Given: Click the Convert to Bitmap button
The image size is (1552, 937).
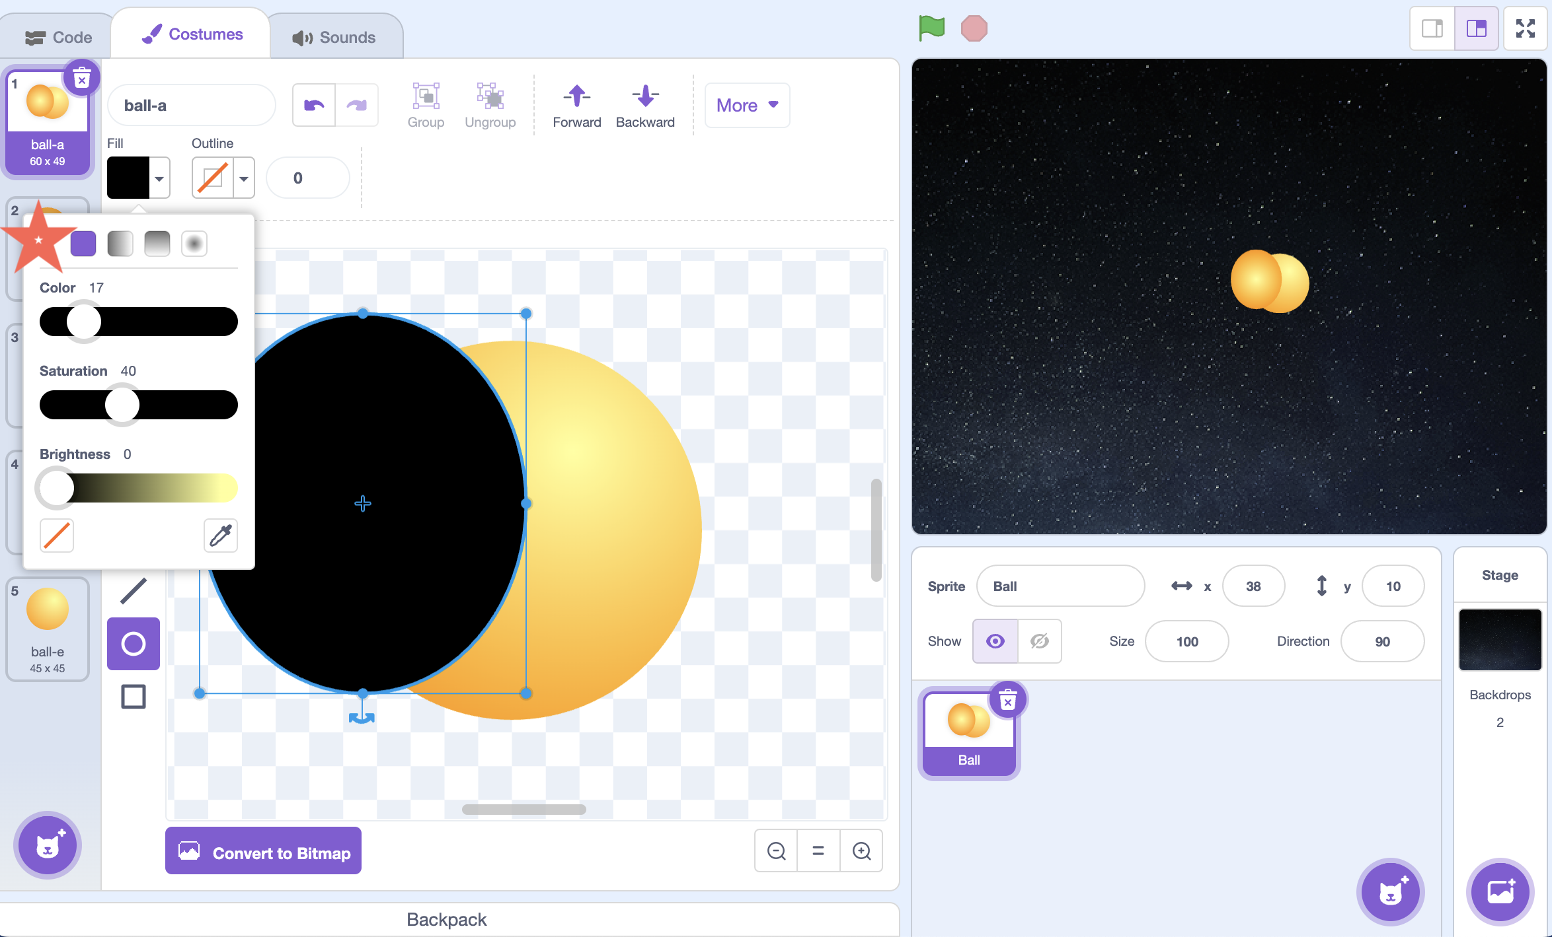Looking at the screenshot, I should [x=263, y=852].
